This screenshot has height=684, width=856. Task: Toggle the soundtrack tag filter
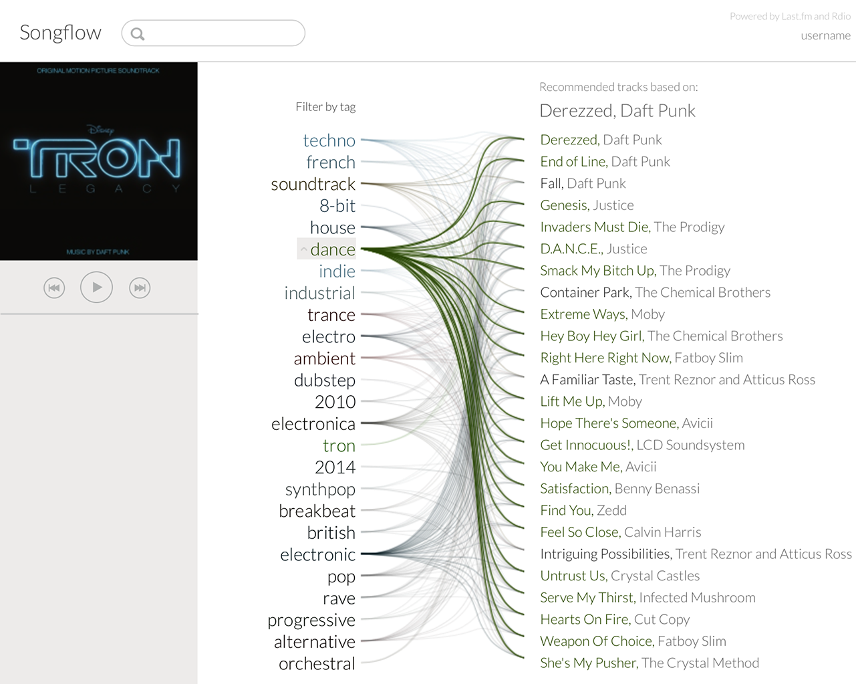click(x=313, y=184)
